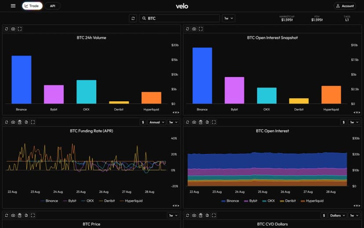
Task: Open the Annual dropdown on Funding Rate
Action: [157, 122]
